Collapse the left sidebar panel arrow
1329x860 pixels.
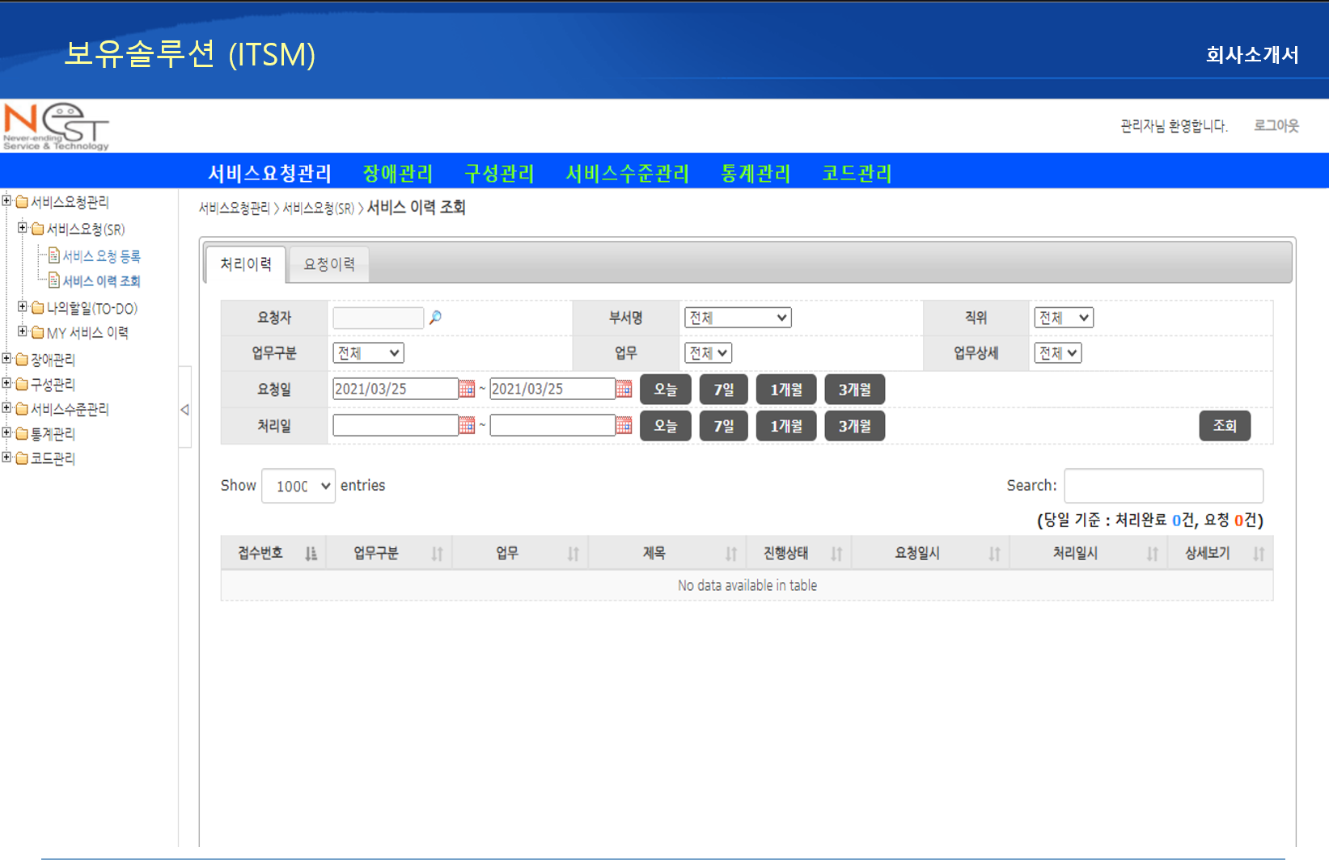184,410
